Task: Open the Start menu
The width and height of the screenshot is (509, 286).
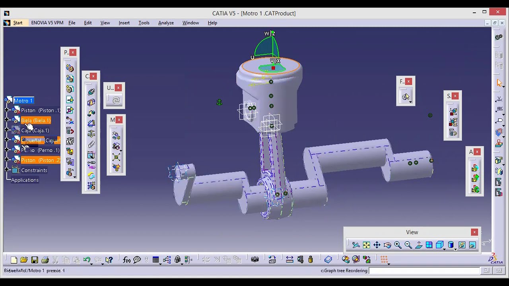Action: click(x=18, y=23)
